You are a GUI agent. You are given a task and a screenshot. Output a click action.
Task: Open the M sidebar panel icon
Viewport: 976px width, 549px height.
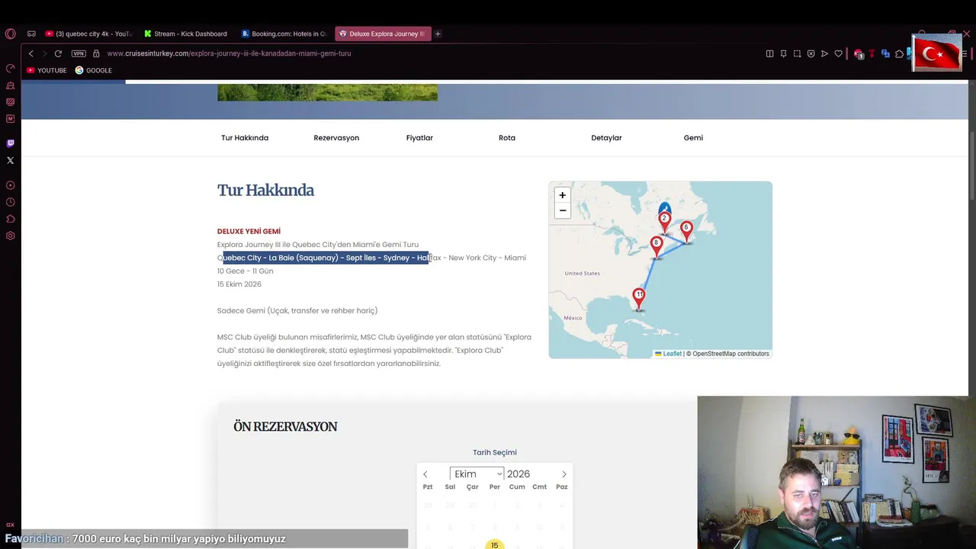pos(10,119)
